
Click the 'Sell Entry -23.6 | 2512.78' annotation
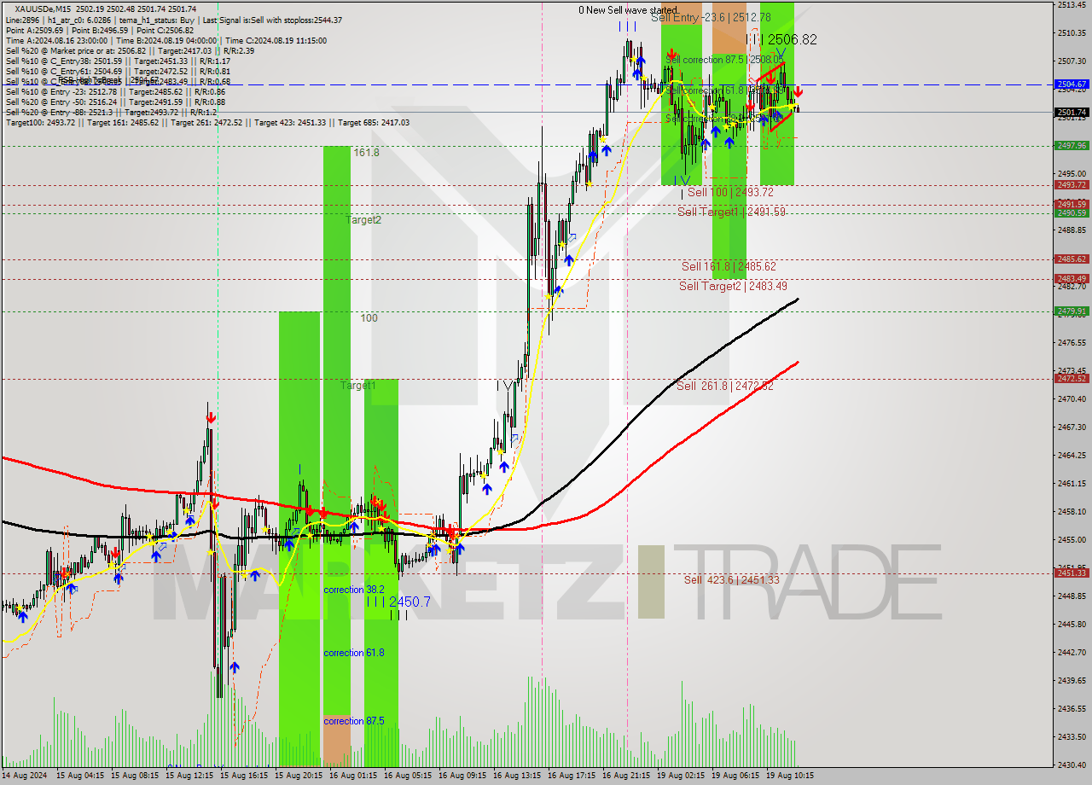[x=711, y=17]
